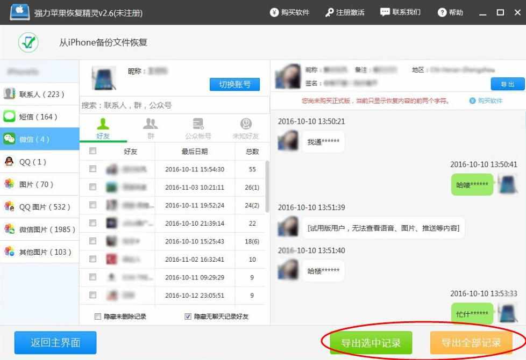Uncheck 隐藏无聊天记录好友 checkbox
The width and height of the screenshot is (526, 360).
pos(188,316)
